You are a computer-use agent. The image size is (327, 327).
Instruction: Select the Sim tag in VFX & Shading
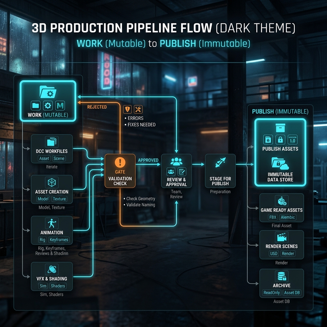tap(43, 286)
